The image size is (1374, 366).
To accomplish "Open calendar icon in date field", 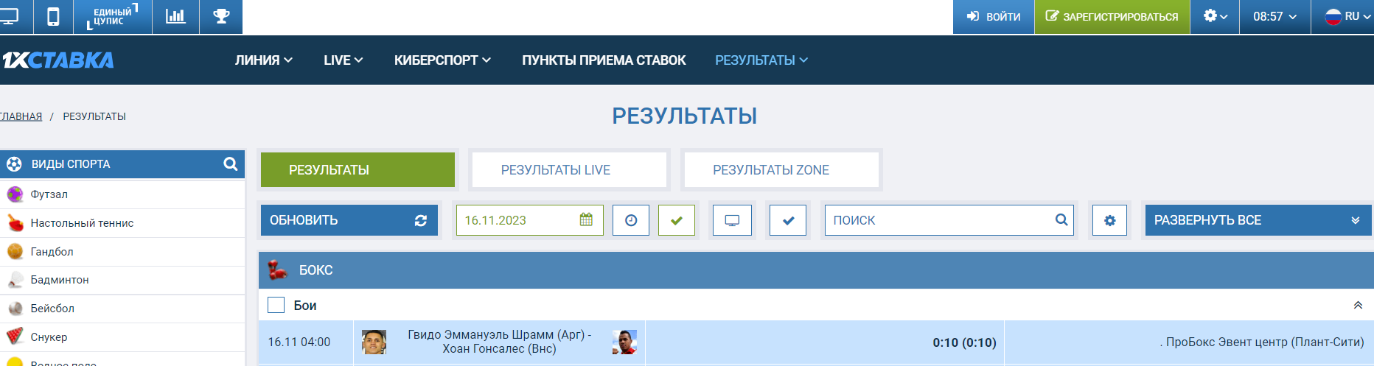I will pos(586,219).
